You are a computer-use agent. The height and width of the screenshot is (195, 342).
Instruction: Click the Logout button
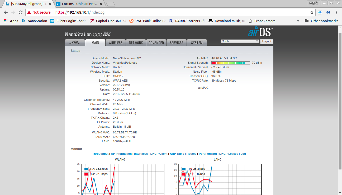pos(267,41)
